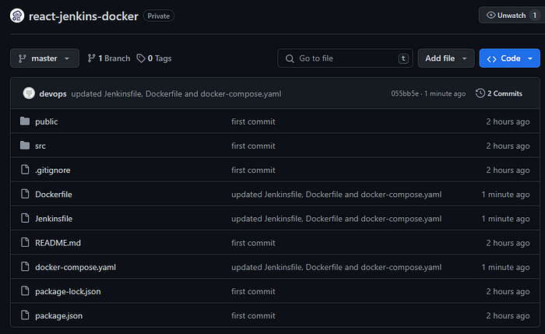
Task: Open the latest commit message link
Action: tap(176, 94)
